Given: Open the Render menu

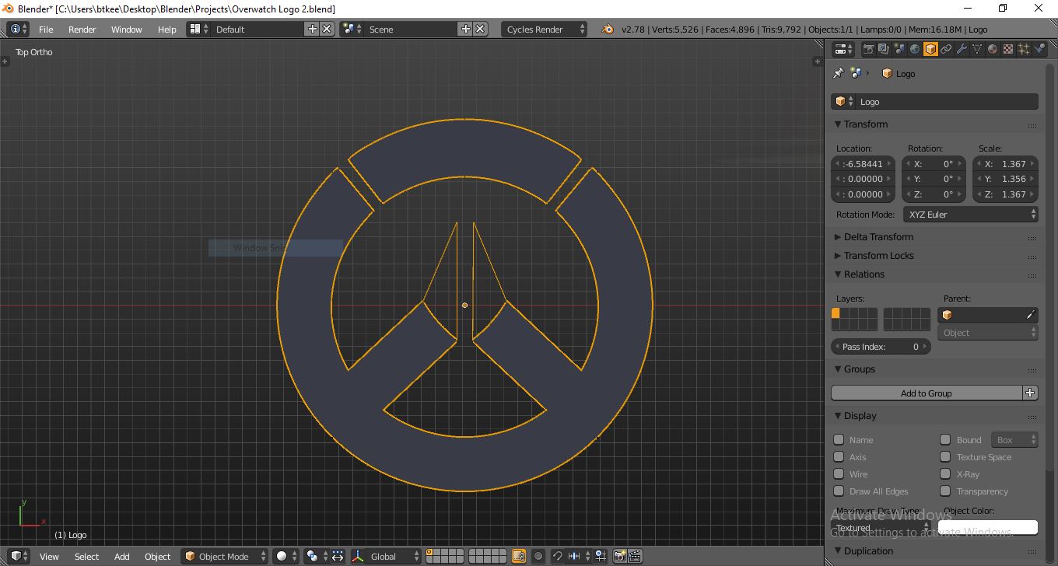Looking at the screenshot, I should pos(82,29).
